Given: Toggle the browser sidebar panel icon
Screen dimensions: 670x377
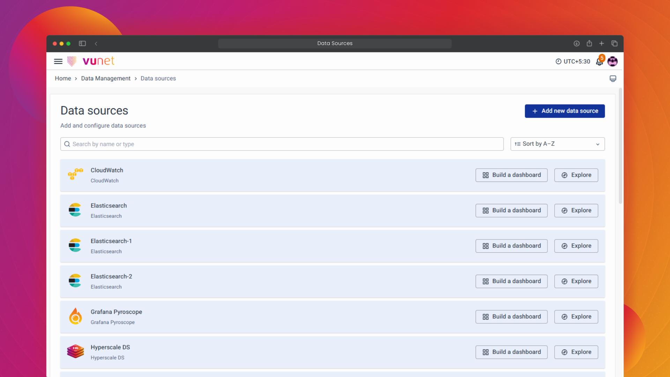Looking at the screenshot, I should (x=82, y=44).
